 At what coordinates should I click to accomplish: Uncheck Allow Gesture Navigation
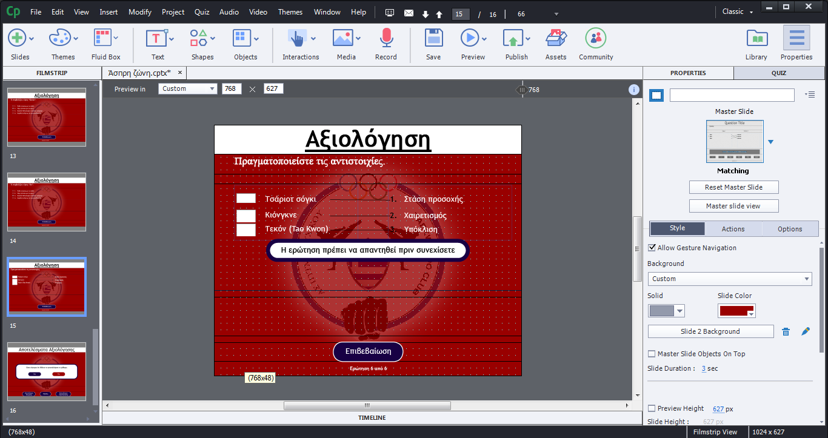(652, 248)
